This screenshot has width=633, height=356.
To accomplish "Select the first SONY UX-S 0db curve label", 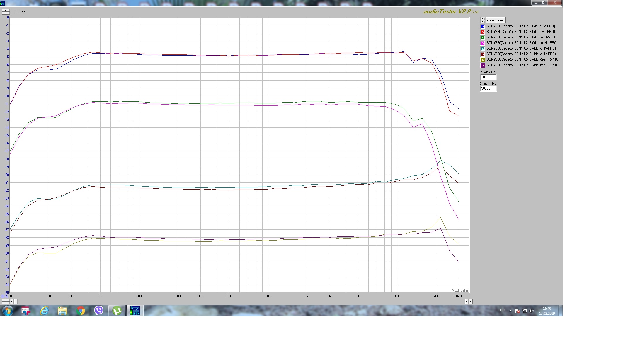I will click(520, 26).
